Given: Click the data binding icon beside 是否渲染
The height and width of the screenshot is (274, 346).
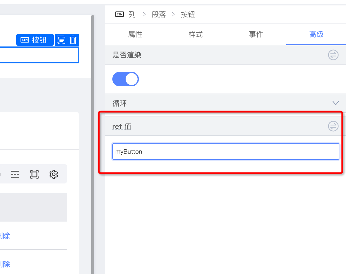Looking at the screenshot, I should click(333, 55).
